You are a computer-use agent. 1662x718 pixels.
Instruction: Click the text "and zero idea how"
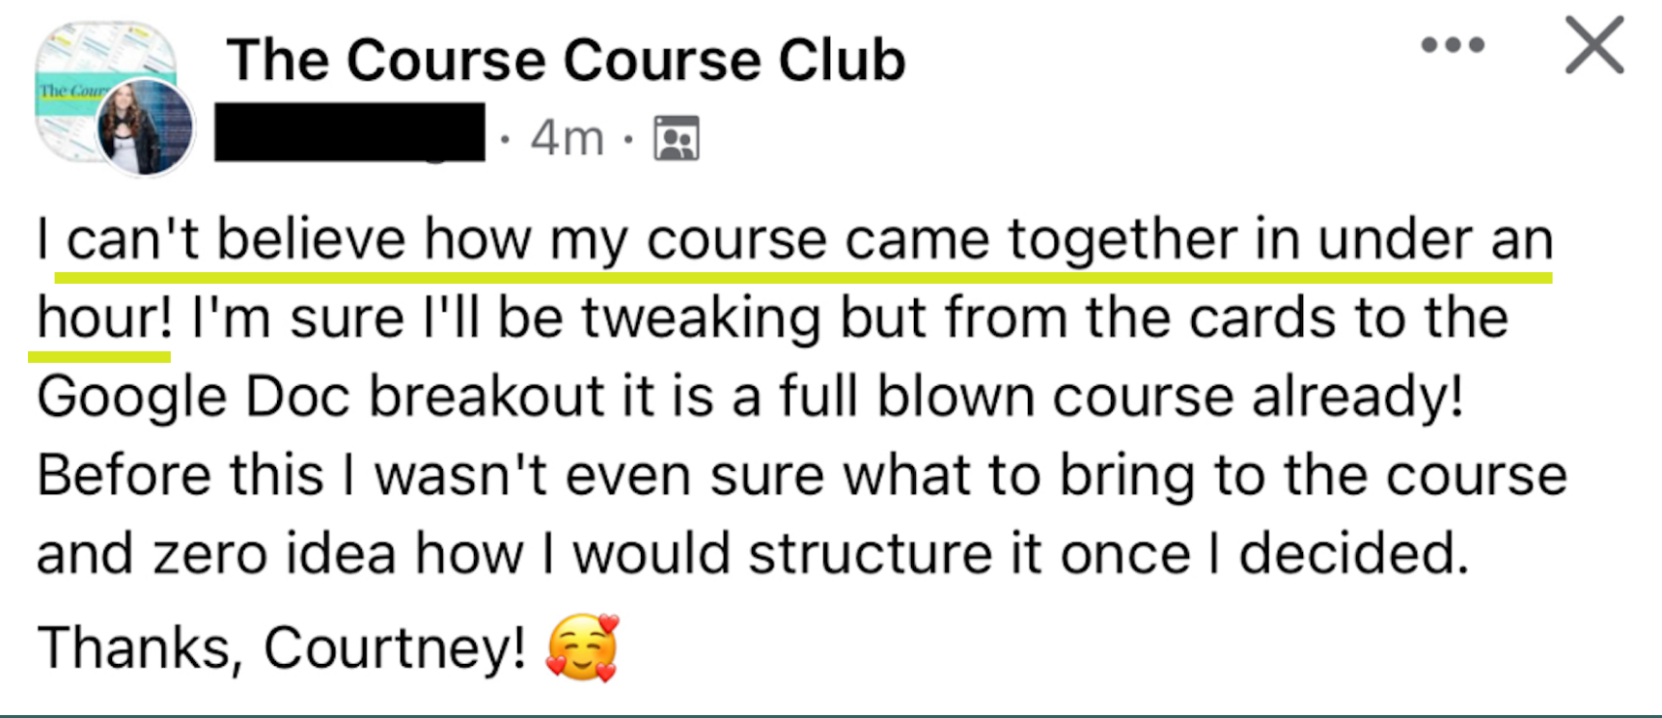click(x=280, y=554)
